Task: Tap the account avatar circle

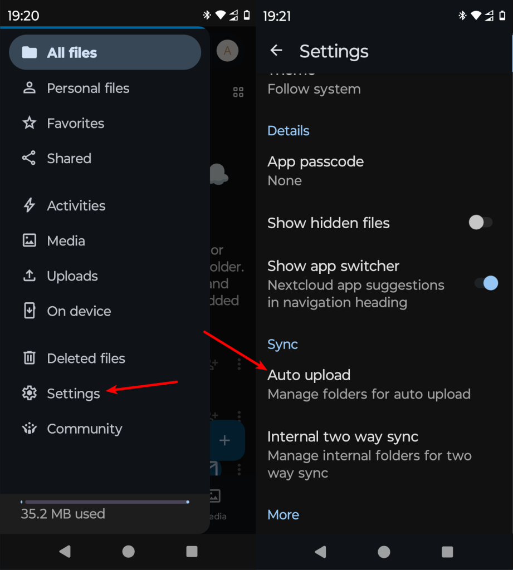Action: (x=227, y=51)
